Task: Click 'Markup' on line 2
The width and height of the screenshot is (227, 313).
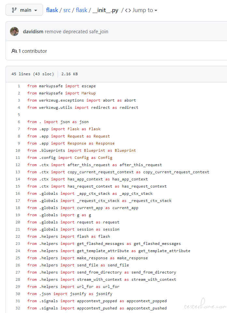Action: pyautogui.click(x=89, y=93)
